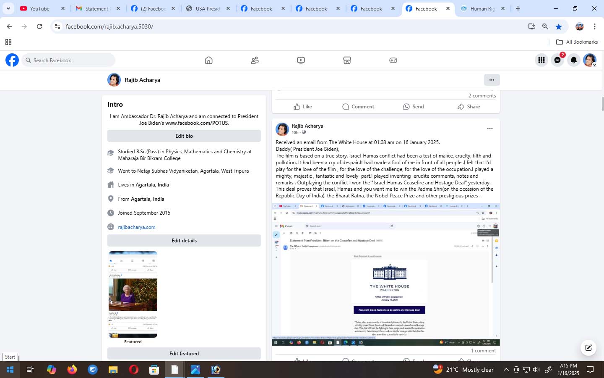604x378 pixels.
Task: Open the Facebook Menu grid icon
Action: (542, 60)
